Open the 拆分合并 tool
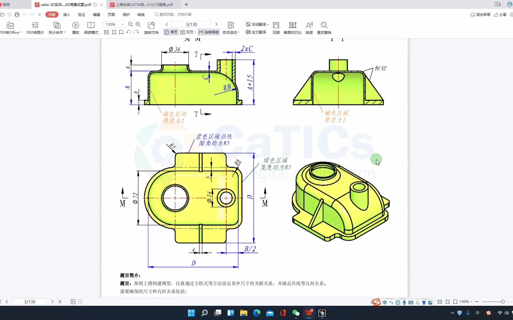Image resolution: width=513 pixels, height=320 pixels. 56,28
